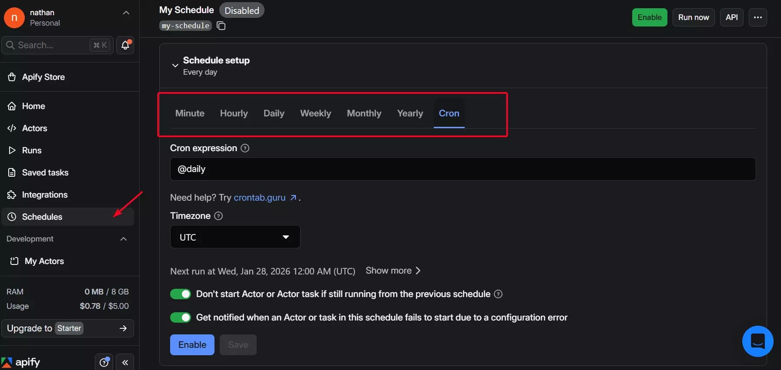Show Timezone help tooltip icon
Image resolution: width=781 pixels, height=370 pixels.
[x=218, y=216]
